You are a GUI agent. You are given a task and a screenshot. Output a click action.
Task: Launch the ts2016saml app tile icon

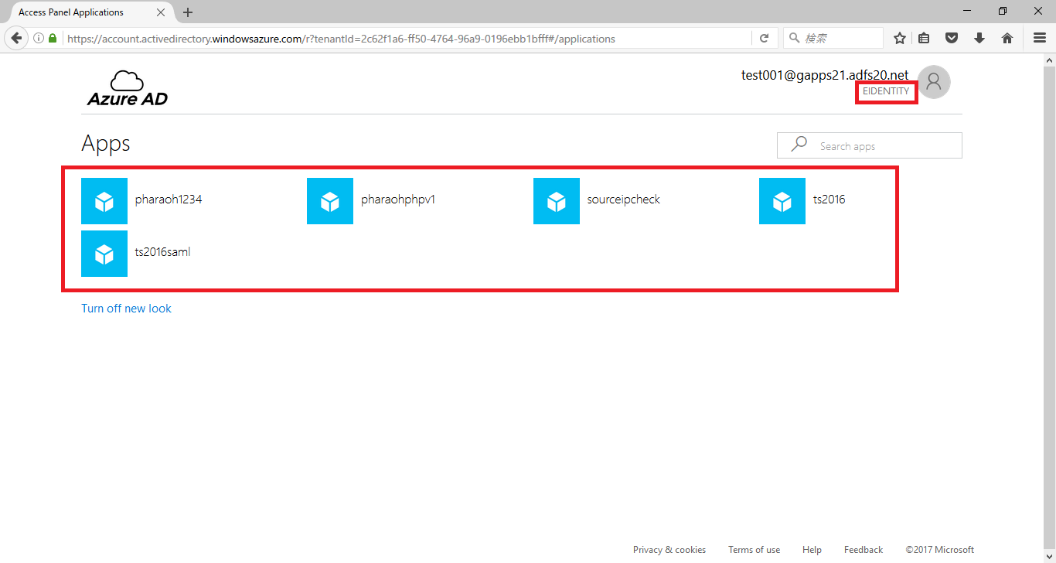click(104, 254)
